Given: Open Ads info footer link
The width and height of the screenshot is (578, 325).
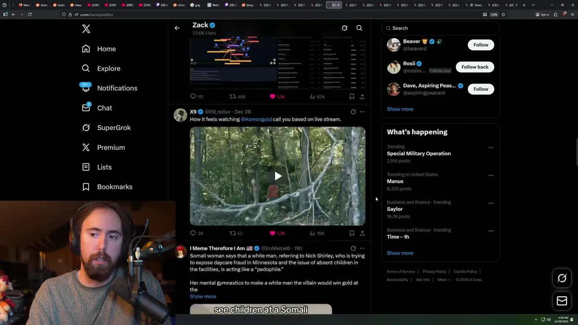Looking at the screenshot, I should click(x=423, y=280).
